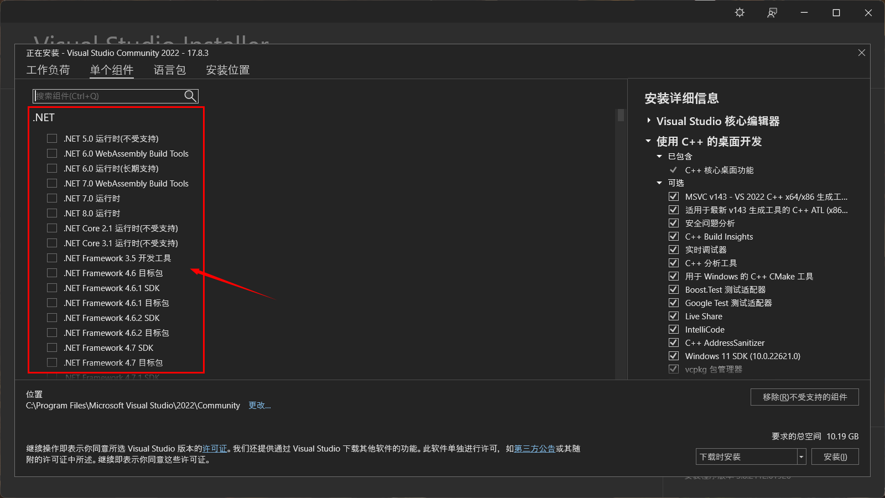Uncheck C++ ATL for v143 build tools

tap(674, 210)
